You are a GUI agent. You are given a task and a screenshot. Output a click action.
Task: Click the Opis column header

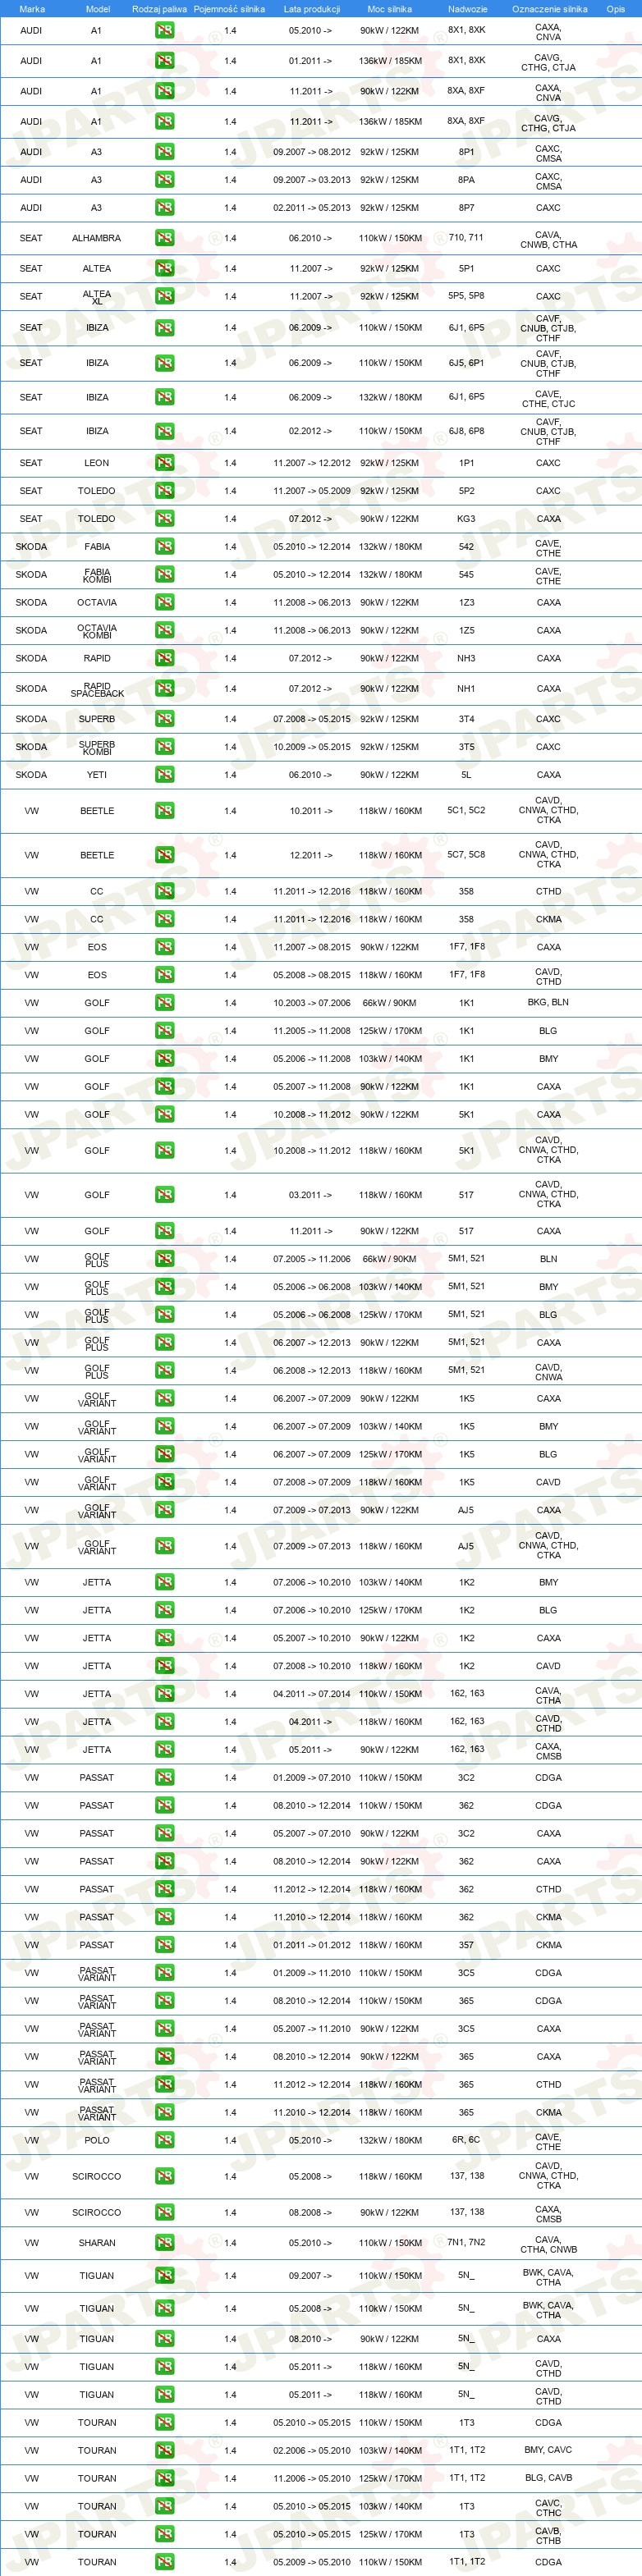(615, 9)
